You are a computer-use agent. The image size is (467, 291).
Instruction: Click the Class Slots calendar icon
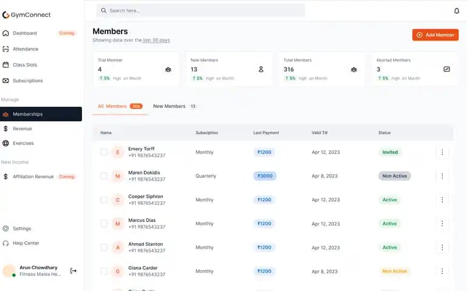pyautogui.click(x=5, y=65)
